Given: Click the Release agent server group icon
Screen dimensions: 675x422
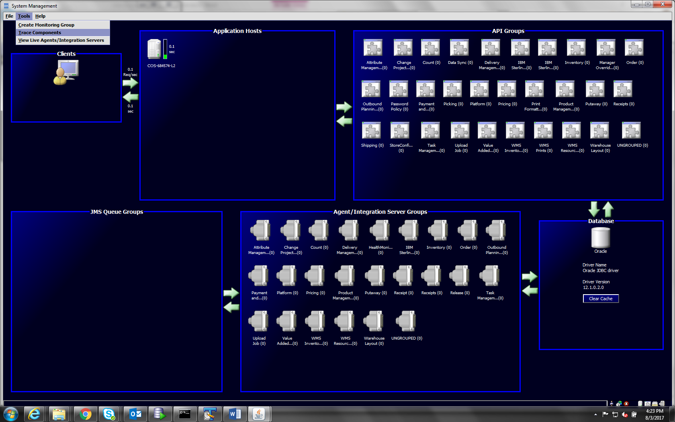Looking at the screenshot, I should [x=460, y=276].
